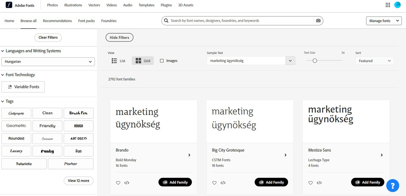Click the magnifier icon in search bar

pyautogui.click(x=166, y=21)
